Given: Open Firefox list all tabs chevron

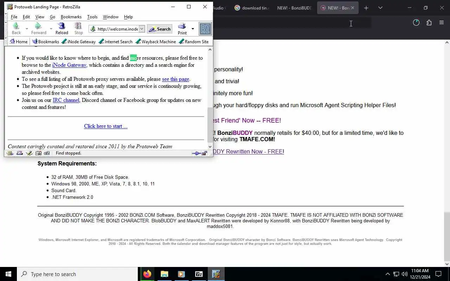Looking at the screenshot, I should pyautogui.click(x=380, y=8).
